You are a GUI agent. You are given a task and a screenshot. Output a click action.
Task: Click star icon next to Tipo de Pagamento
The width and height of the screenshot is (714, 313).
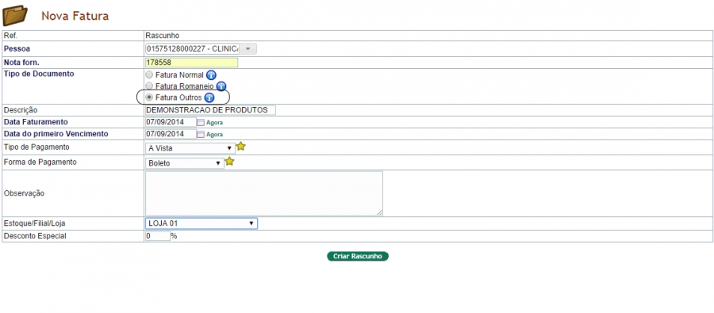pos(241,147)
